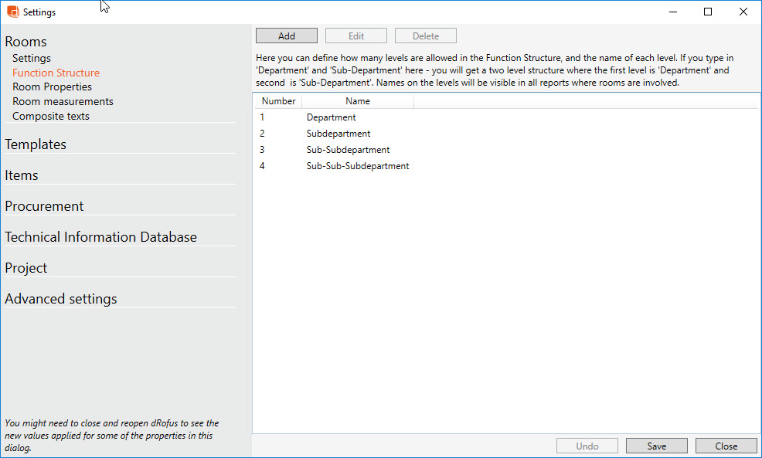The image size is (762, 458).
Task: Select Function Structure in sidebar
Action: click(56, 73)
